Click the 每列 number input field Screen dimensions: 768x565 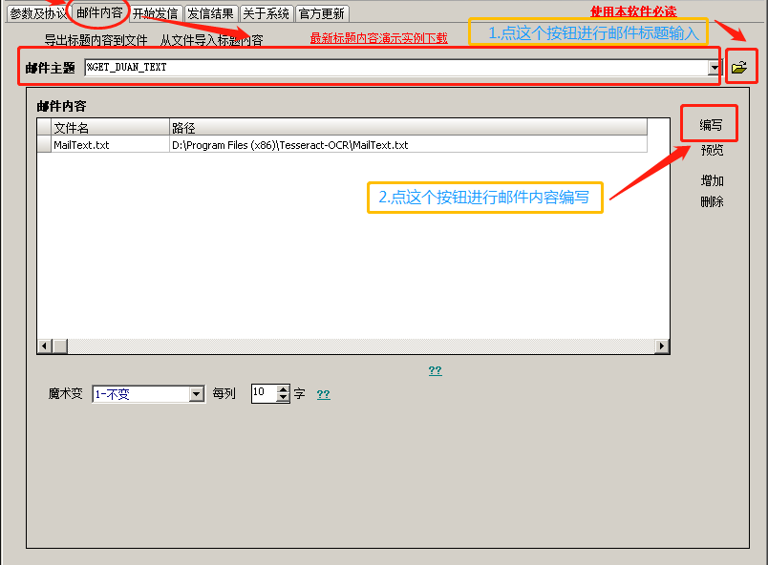coord(265,394)
